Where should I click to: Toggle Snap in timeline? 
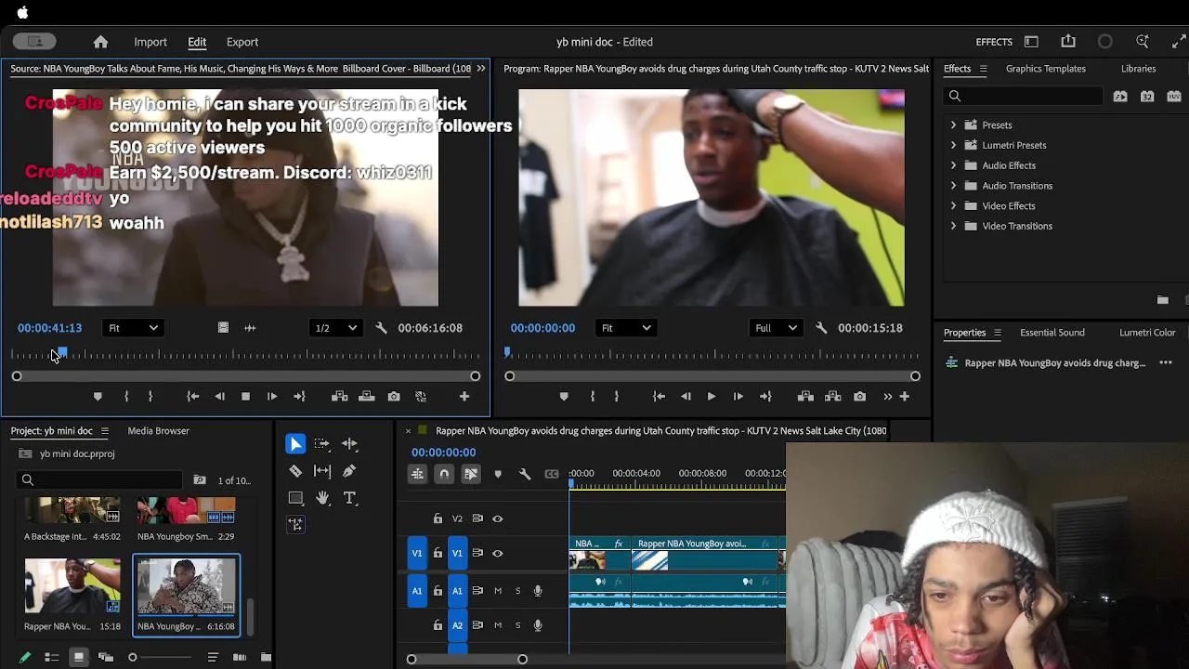pyautogui.click(x=444, y=474)
